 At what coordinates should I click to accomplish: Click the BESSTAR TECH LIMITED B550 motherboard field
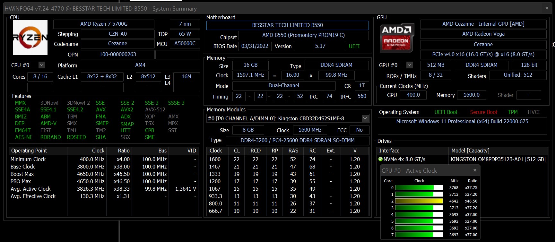click(288, 25)
